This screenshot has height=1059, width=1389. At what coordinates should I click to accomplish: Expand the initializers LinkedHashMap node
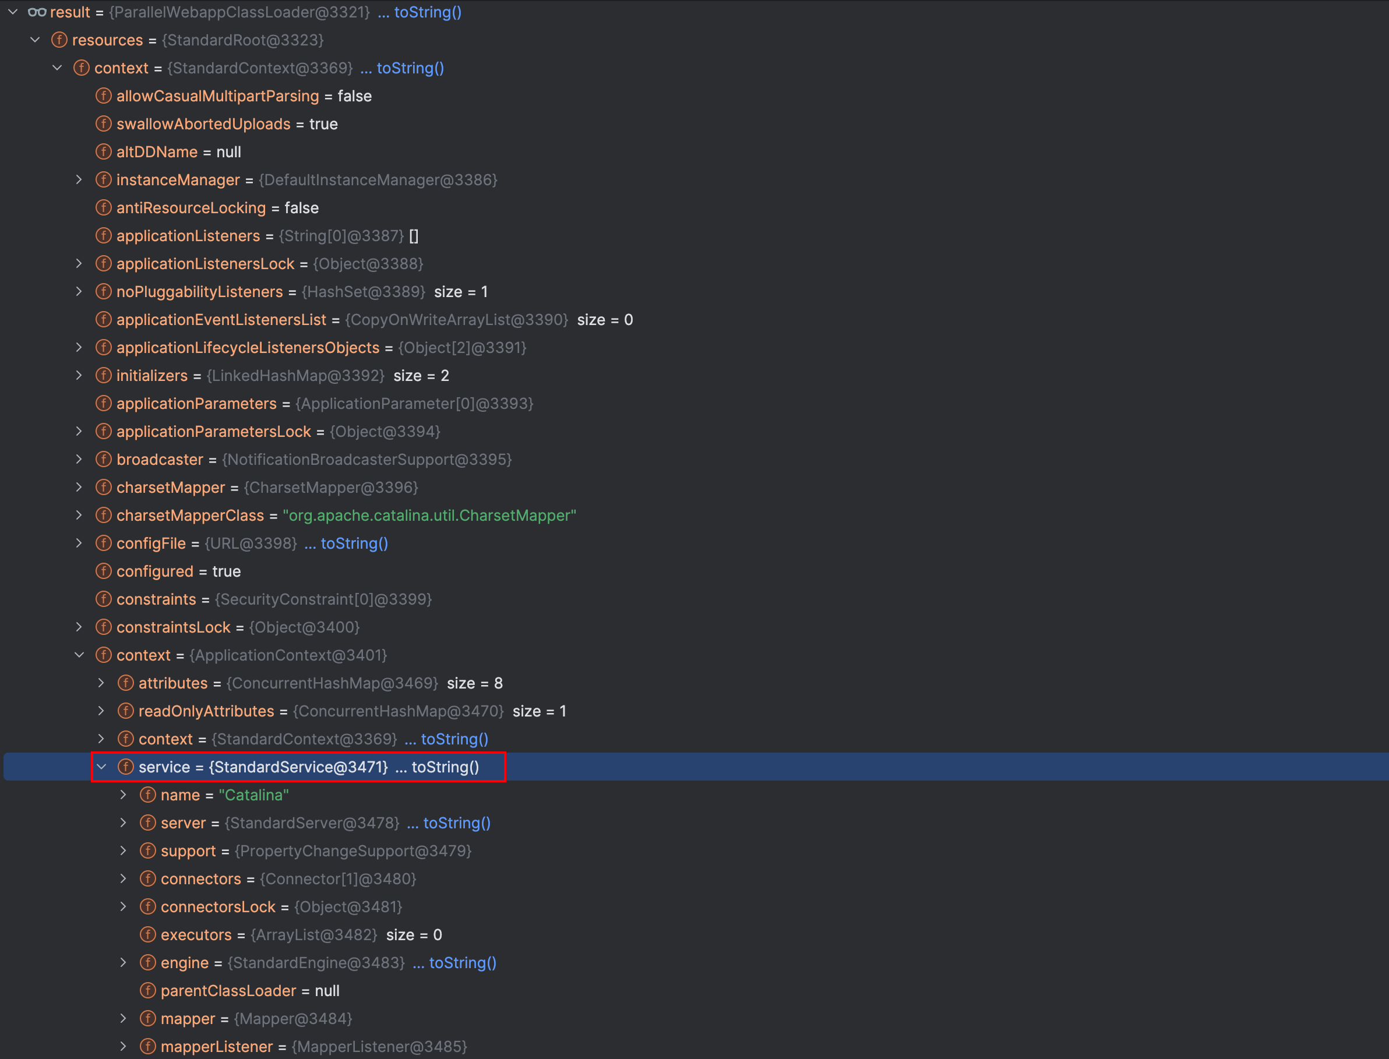point(79,375)
